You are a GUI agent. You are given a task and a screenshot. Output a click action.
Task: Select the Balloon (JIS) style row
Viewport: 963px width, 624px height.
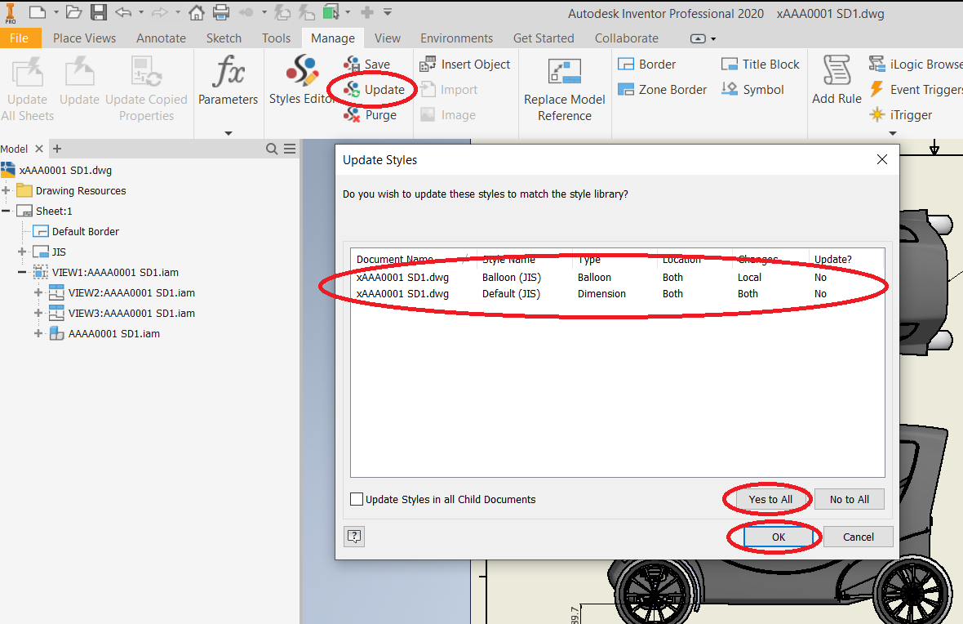tap(511, 278)
